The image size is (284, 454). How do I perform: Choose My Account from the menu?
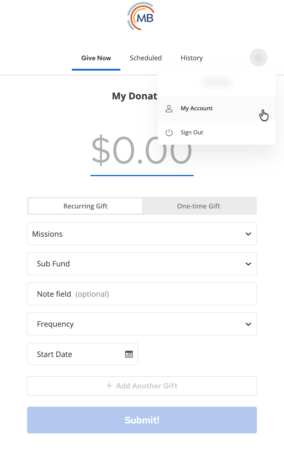[197, 109]
